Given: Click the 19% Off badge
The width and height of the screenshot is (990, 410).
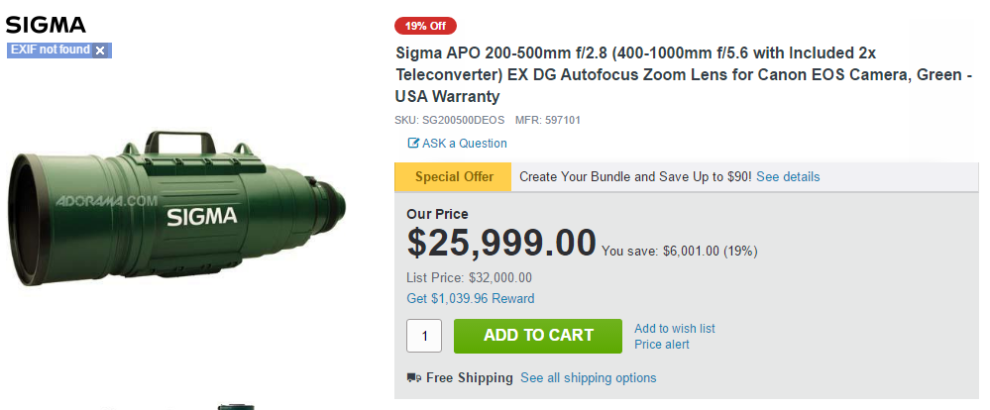Looking at the screenshot, I should point(425,26).
